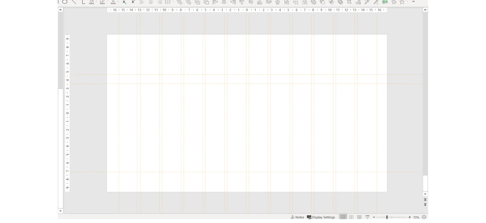Open Font Color dropdown arrow
Screen dimensions: 486x223
coord(118,2)
